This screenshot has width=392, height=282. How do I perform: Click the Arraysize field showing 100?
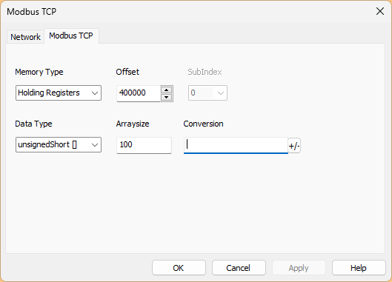click(x=144, y=145)
